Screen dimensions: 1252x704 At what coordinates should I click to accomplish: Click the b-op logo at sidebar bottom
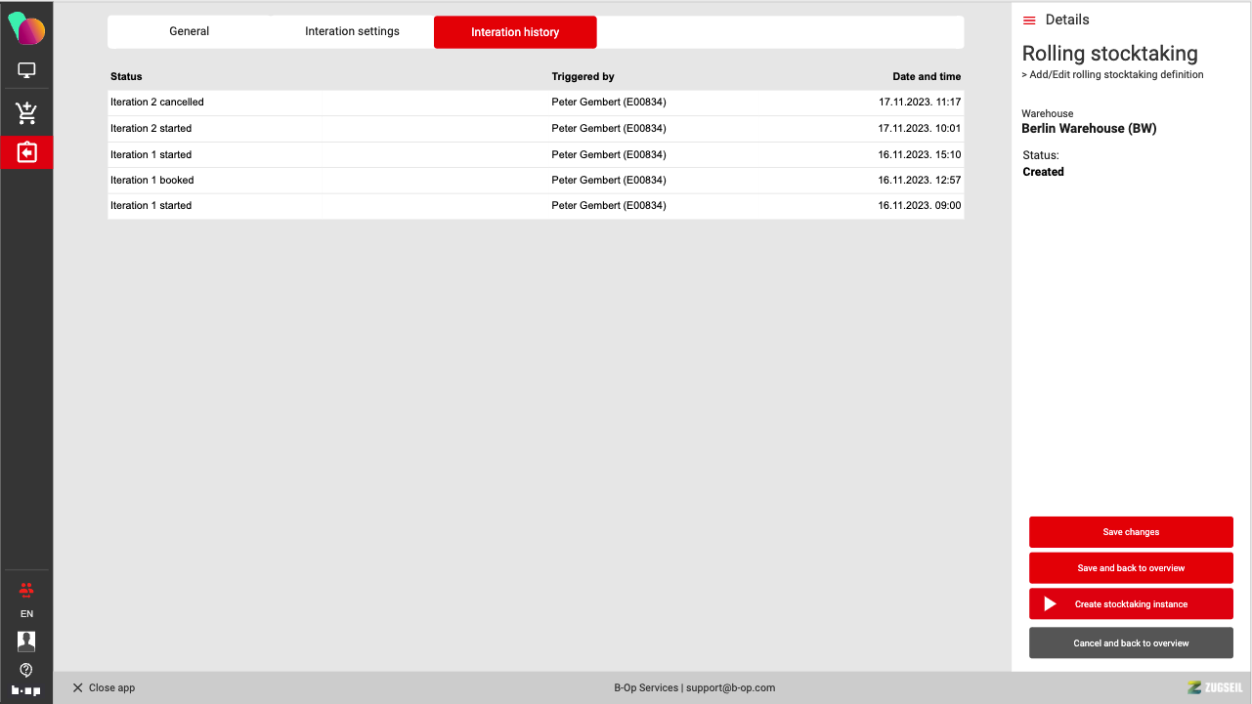point(26,690)
